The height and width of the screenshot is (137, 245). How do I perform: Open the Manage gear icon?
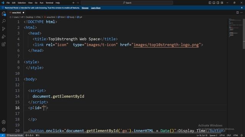(x=3, y=129)
